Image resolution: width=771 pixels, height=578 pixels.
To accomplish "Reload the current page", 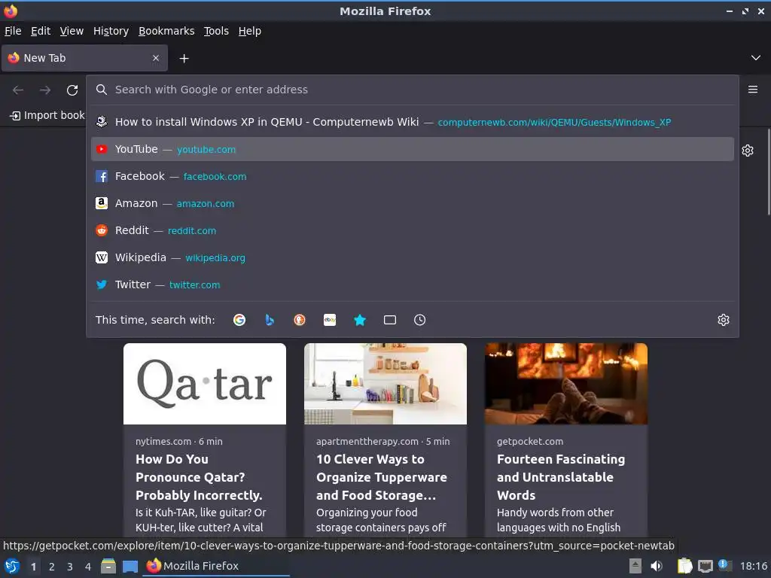I will (72, 90).
